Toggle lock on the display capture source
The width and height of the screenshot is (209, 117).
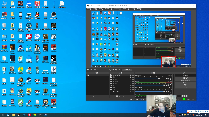tap(133, 92)
